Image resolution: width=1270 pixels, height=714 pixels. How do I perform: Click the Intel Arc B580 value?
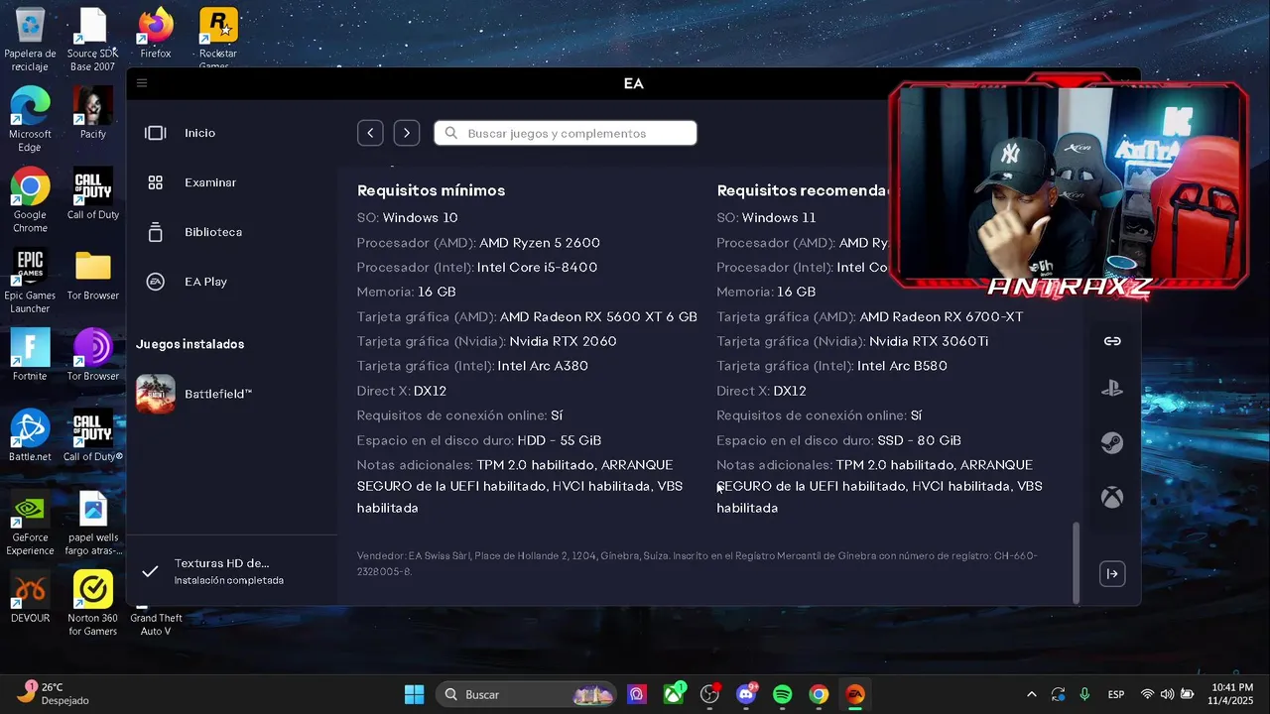point(902,366)
